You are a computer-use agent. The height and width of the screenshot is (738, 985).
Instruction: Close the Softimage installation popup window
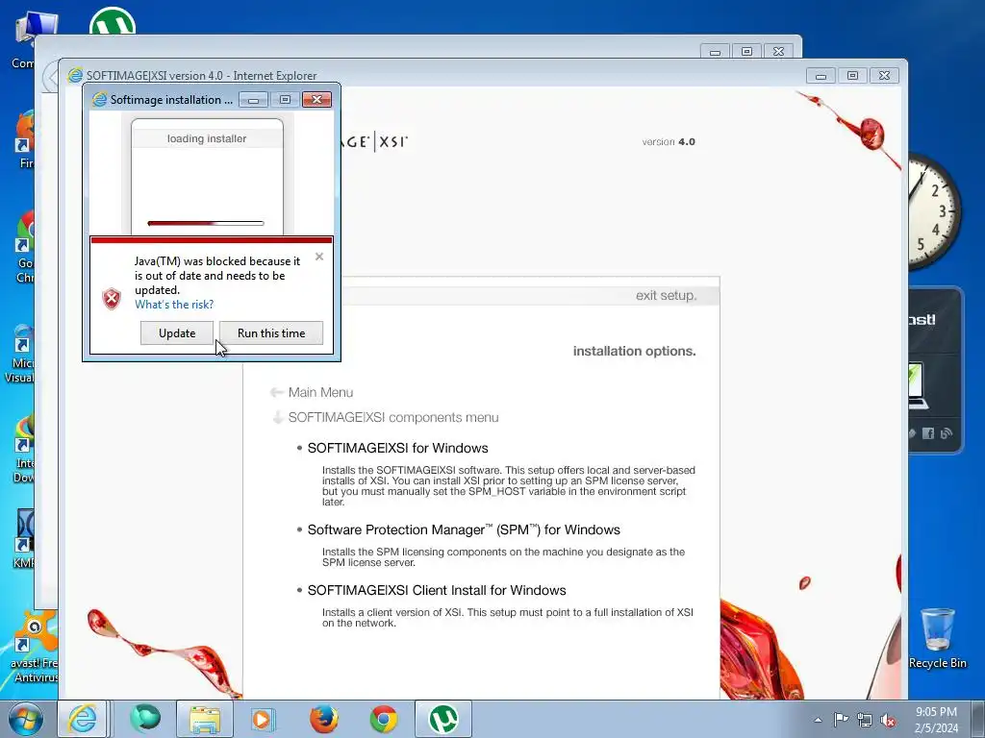pyautogui.click(x=316, y=100)
